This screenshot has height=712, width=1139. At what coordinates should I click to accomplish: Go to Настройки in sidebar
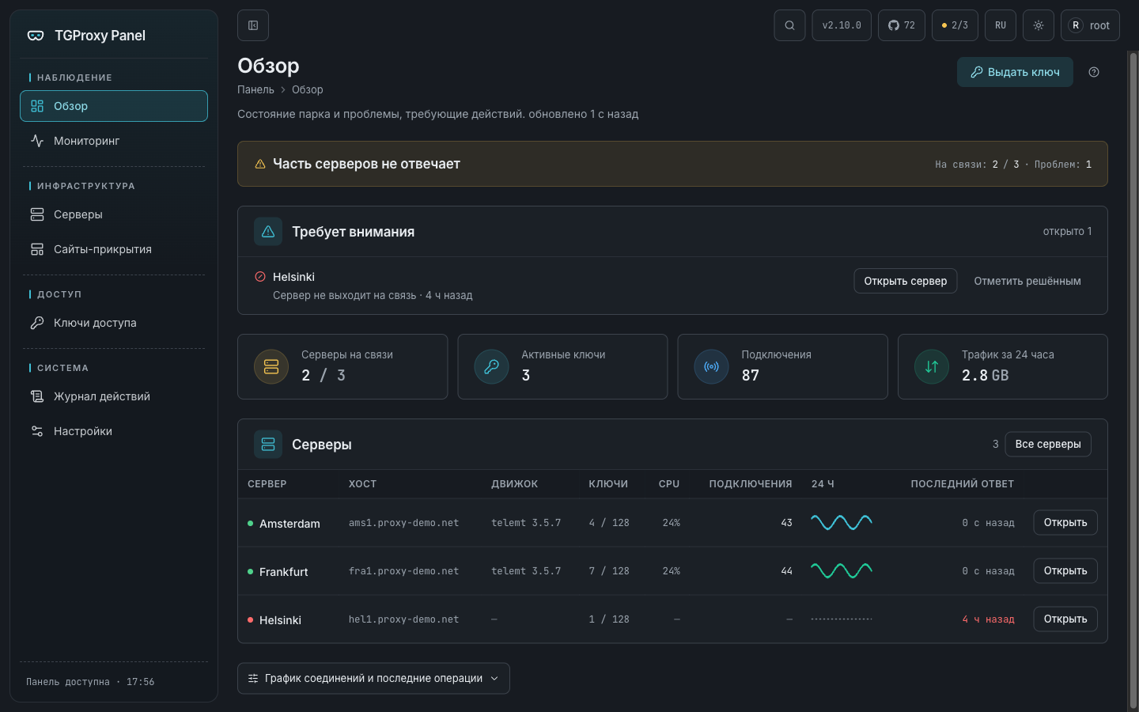pyautogui.click(x=114, y=431)
